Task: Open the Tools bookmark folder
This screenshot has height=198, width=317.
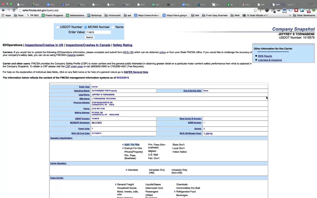Action: [x=19, y=15]
